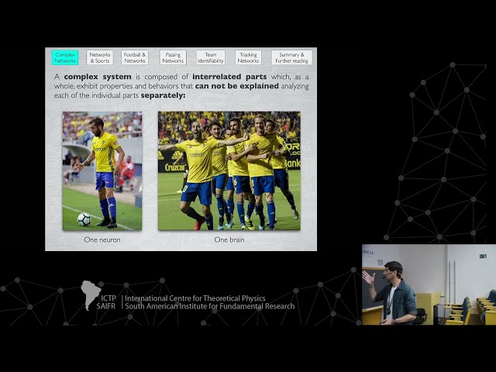This screenshot has width=496, height=372.
Task: Click the team celebration photo labeled One brain
Action: coord(229,170)
